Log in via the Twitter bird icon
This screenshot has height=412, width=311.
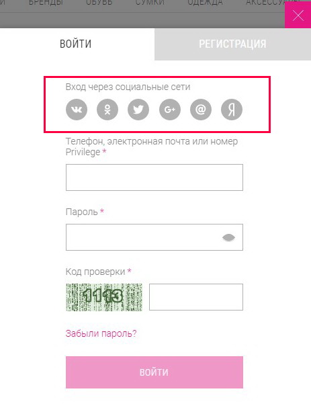pos(138,110)
